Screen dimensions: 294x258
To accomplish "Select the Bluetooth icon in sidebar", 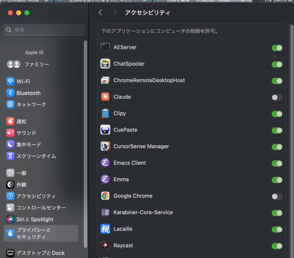I will [x=10, y=93].
